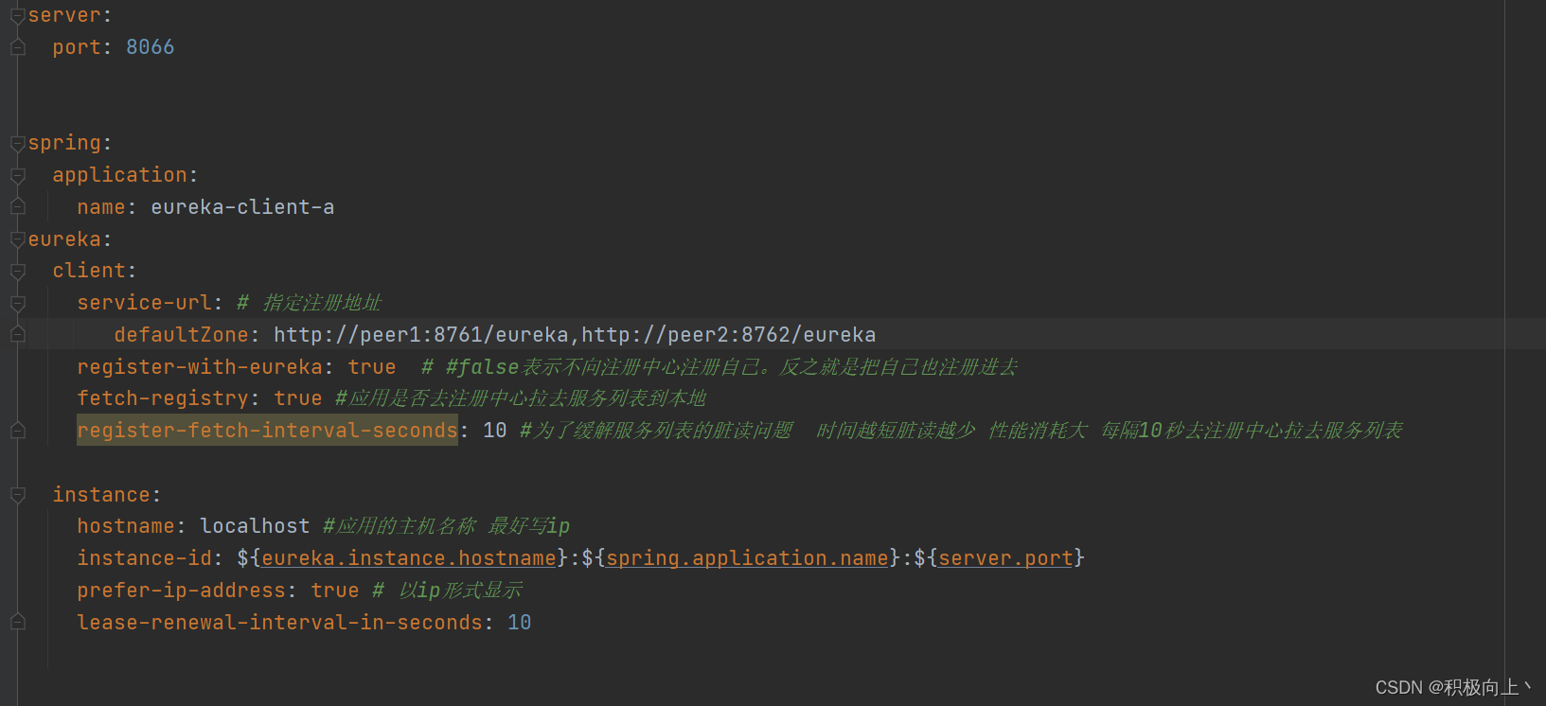This screenshot has height=706, width=1546.
Task: Collapse the client block fold marker
Action: tap(17, 272)
